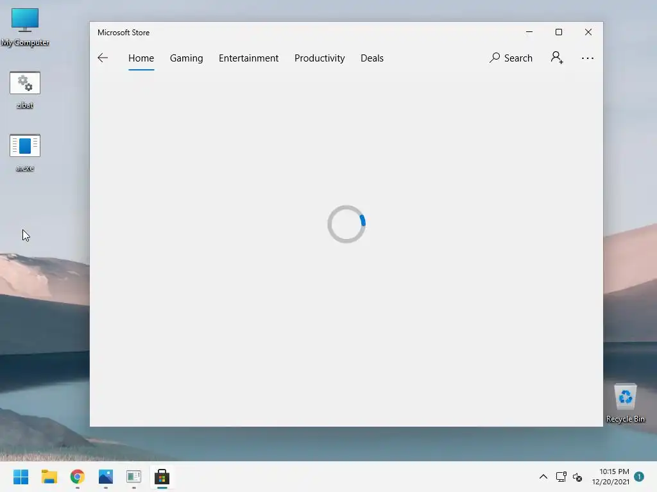This screenshot has width=657, height=492.
Task: Open the Photos app on the taskbar
Action: pos(106,477)
